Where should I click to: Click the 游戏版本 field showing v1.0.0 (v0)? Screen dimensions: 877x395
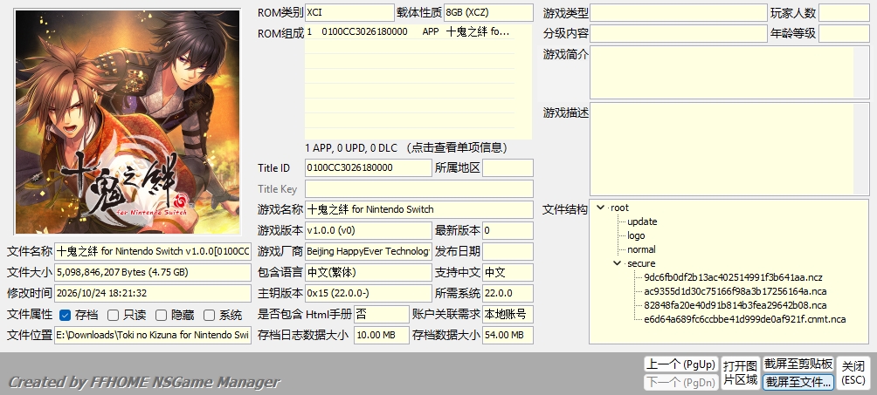click(x=369, y=230)
